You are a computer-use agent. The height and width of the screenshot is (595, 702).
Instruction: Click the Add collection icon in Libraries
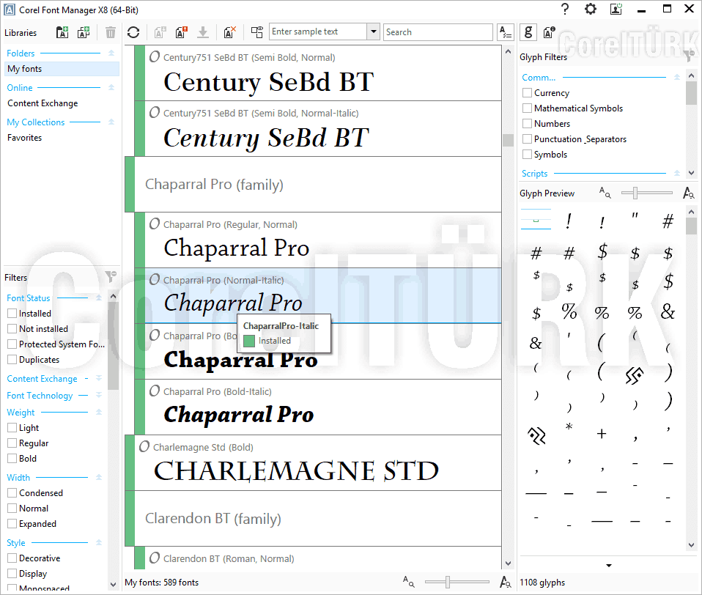(x=84, y=32)
